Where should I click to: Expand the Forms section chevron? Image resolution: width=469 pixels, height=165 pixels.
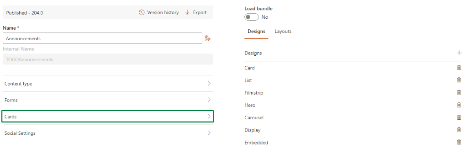[209, 100]
